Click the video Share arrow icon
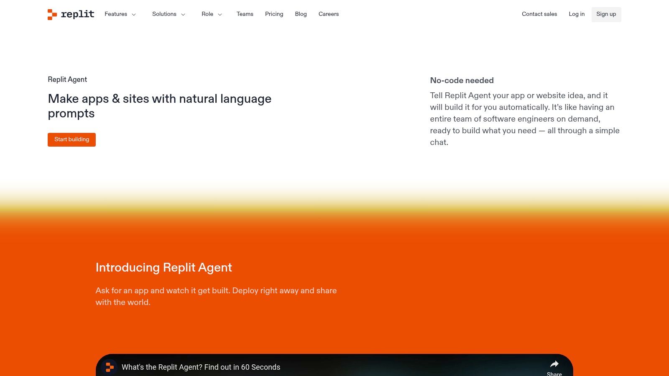The height and width of the screenshot is (376, 669). (554, 364)
